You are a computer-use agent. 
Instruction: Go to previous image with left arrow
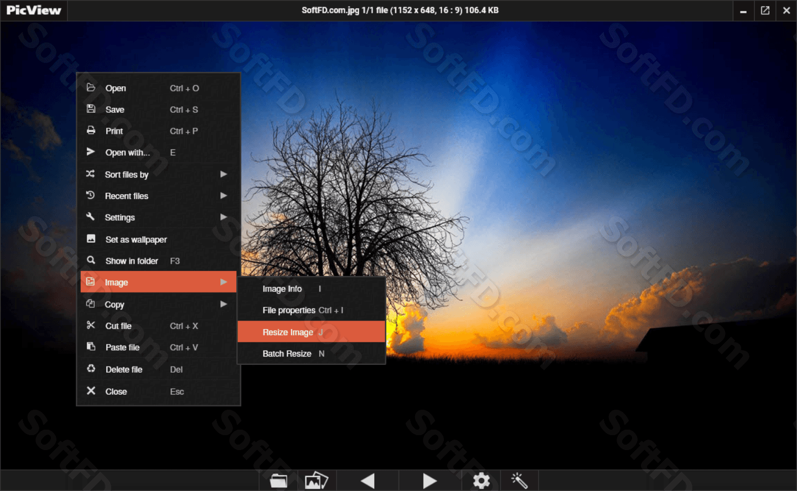(368, 480)
